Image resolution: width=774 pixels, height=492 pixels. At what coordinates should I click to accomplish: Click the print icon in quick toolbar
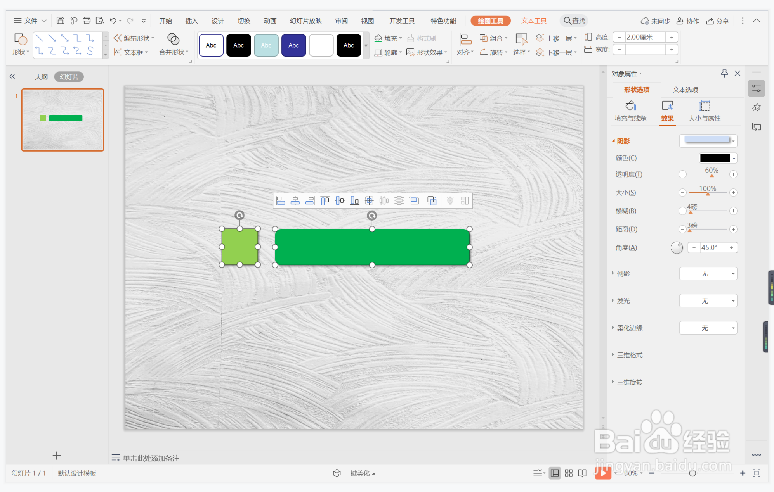[87, 21]
